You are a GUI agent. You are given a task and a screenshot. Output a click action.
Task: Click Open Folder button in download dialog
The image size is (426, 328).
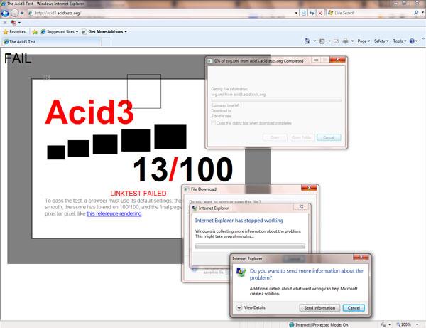point(302,137)
